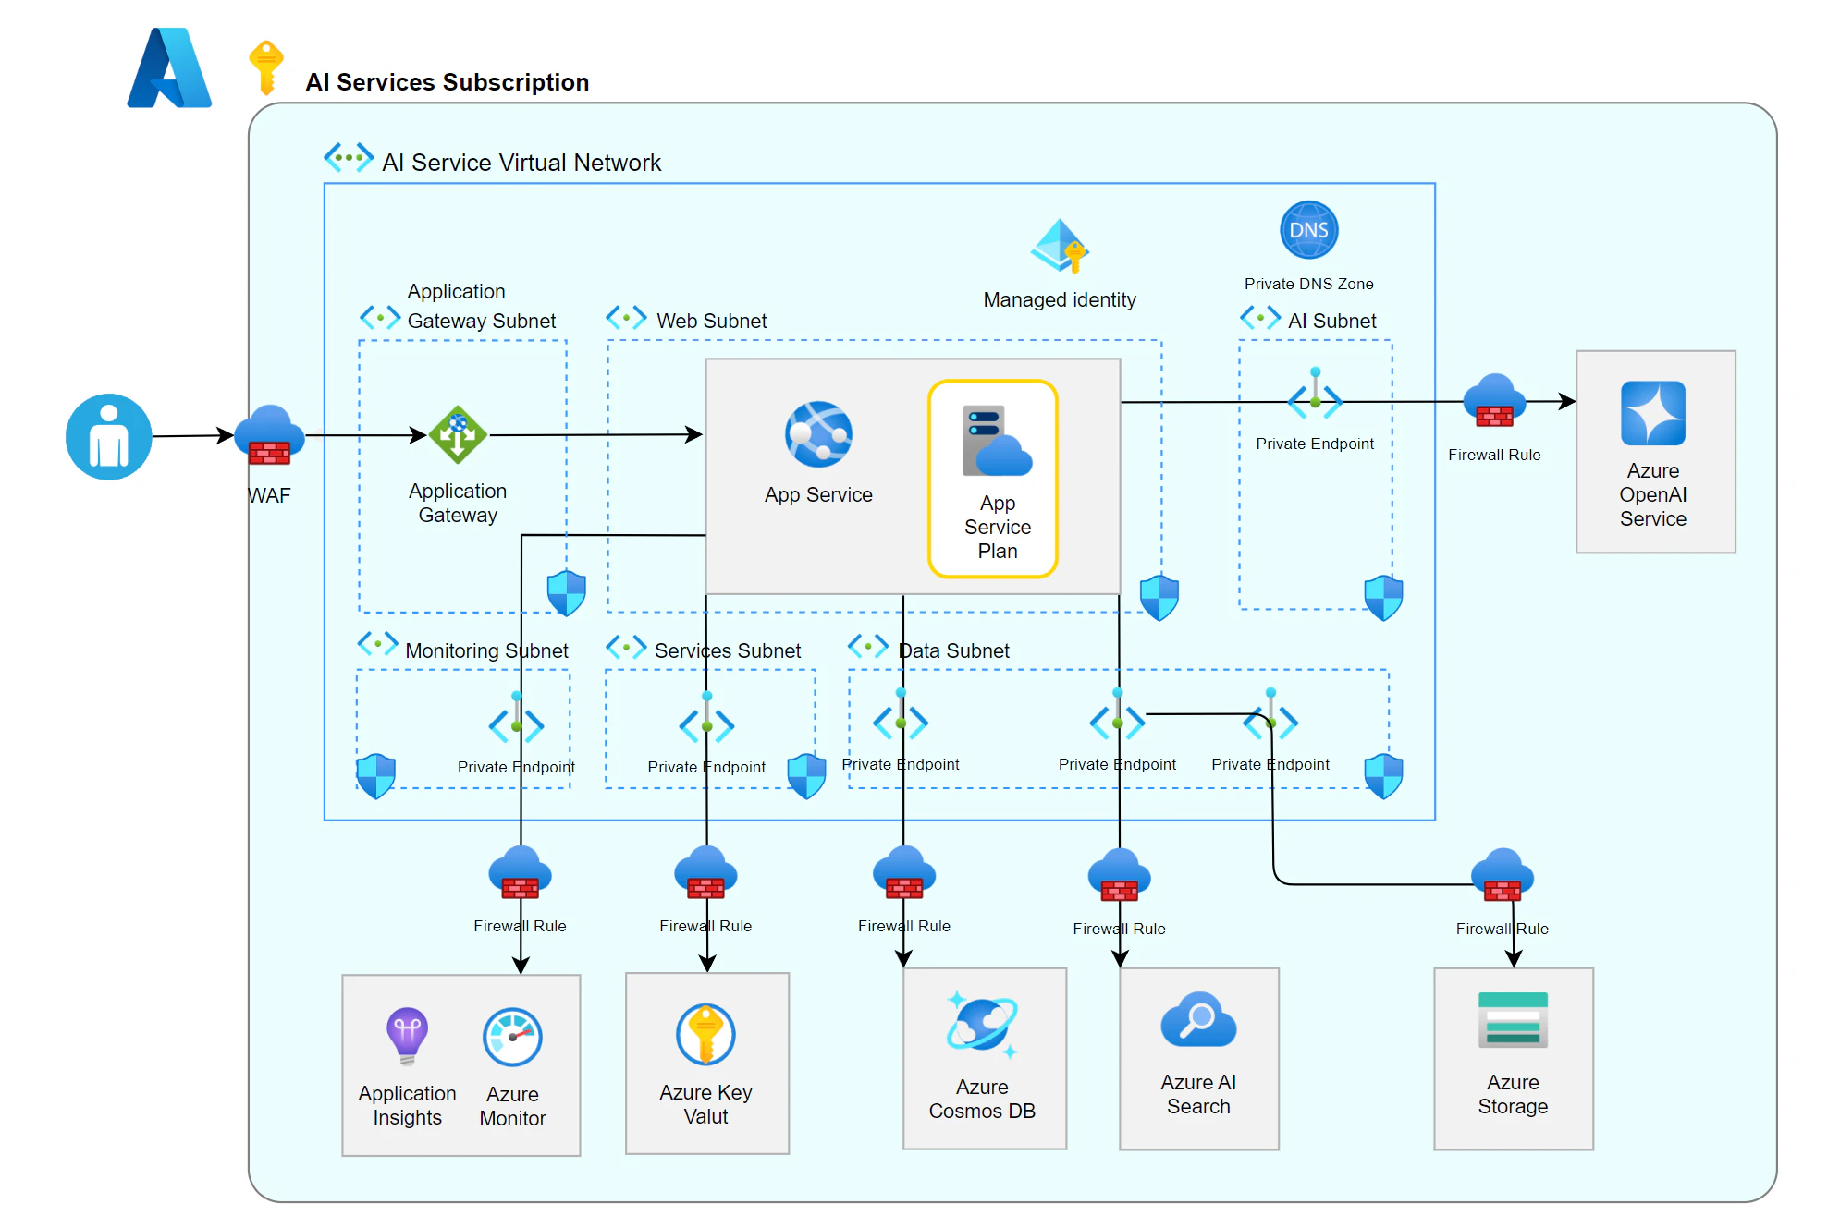
Task: Click the Azure AI Search icon
Action: tap(1198, 1020)
